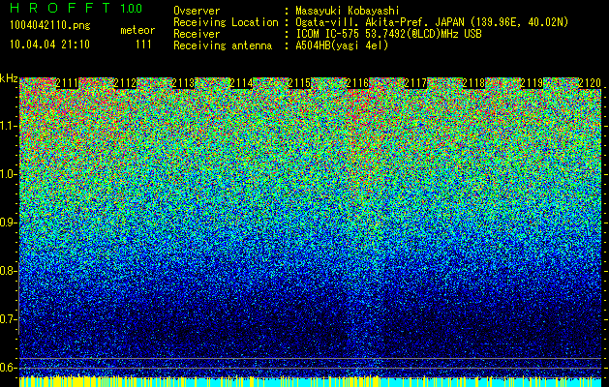Image resolution: width=609 pixels, height=387 pixels.
Task: Click the 1.1 kHz axis label
Action: pyautogui.click(x=8, y=126)
